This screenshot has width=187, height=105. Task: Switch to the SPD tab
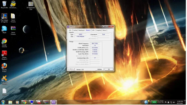tap(93, 30)
